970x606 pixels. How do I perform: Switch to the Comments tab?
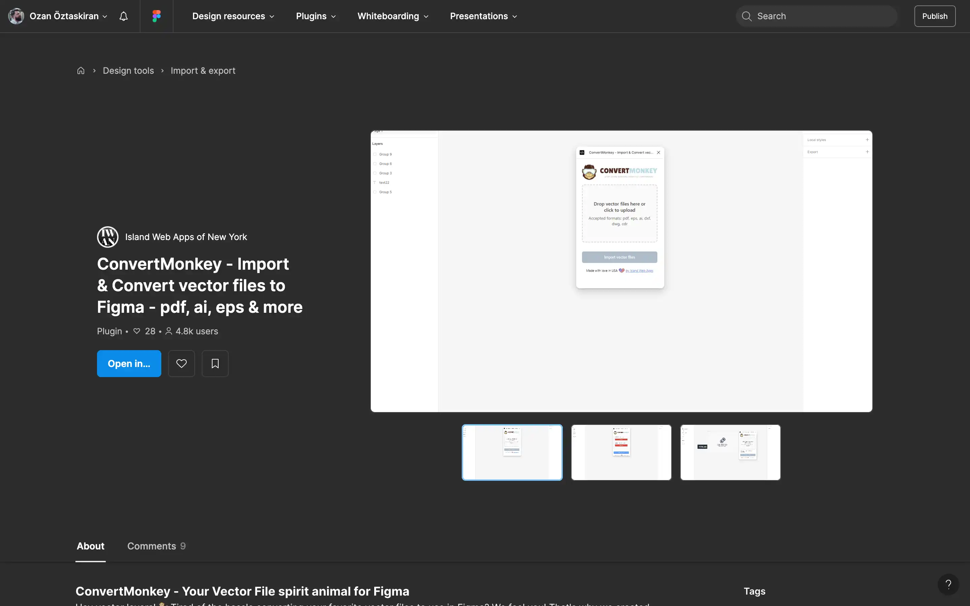tap(156, 546)
